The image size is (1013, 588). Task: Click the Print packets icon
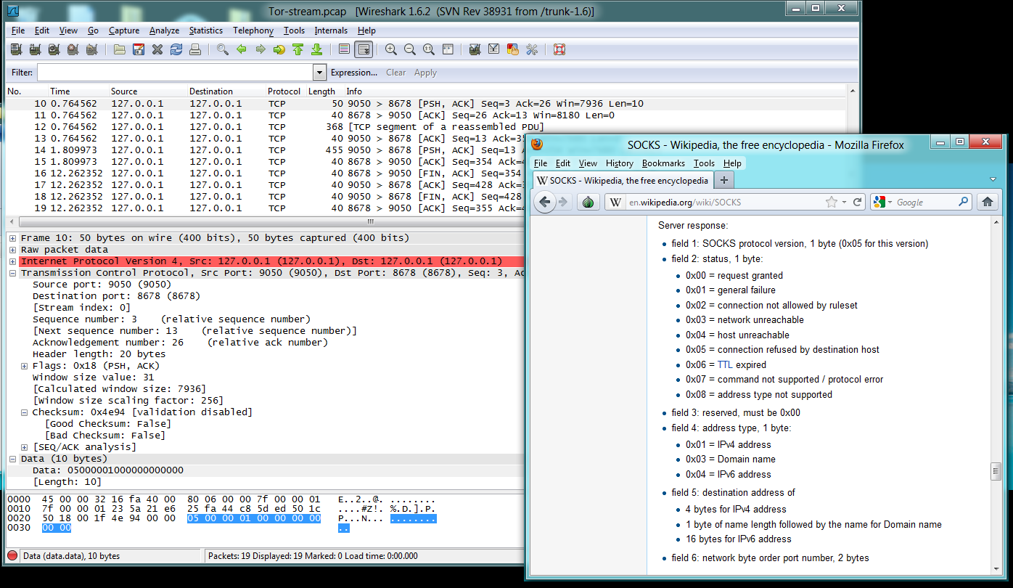pyautogui.click(x=194, y=49)
